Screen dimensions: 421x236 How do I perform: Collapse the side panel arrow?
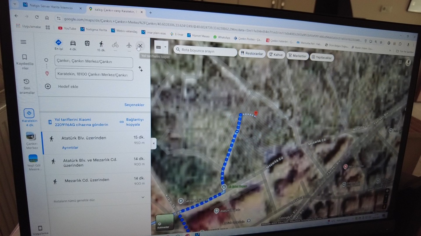click(x=154, y=143)
